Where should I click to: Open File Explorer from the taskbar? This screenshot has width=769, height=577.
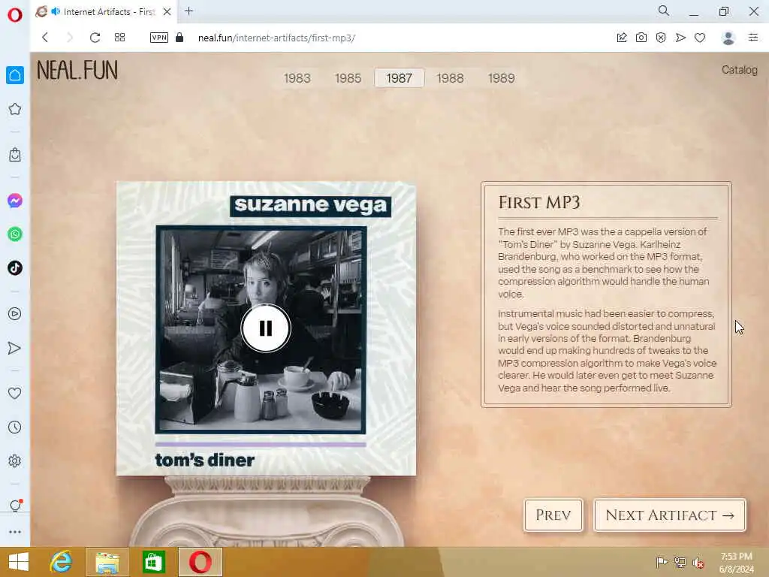[107, 562]
